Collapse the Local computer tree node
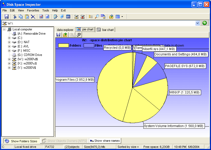This screenshot has width=211, height=150. tap(4, 29)
